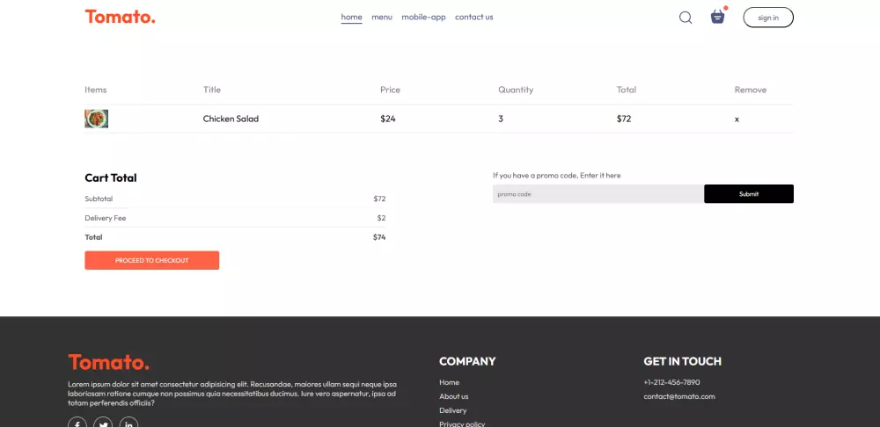Image resolution: width=880 pixels, height=427 pixels.
Task: Open the footer About us link
Action: click(453, 396)
